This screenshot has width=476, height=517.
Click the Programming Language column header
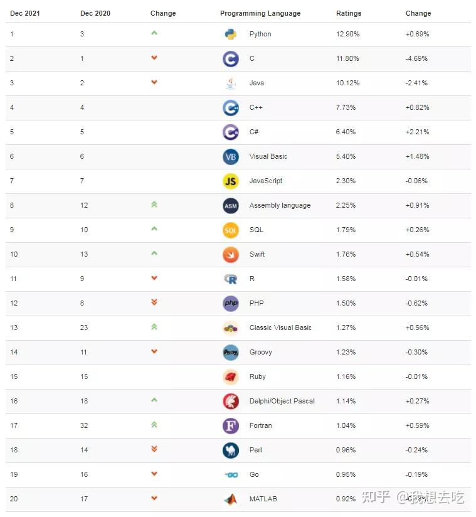[260, 13]
